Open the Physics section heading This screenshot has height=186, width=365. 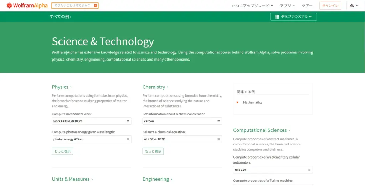pyautogui.click(x=61, y=87)
